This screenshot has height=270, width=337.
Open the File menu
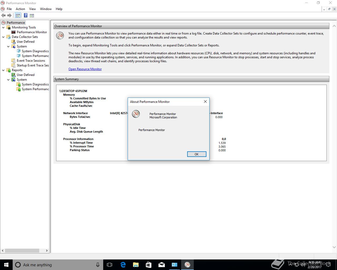click(9, 9)
